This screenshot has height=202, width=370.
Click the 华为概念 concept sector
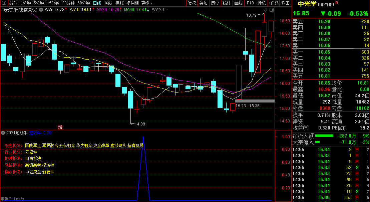tap(84, 145)
